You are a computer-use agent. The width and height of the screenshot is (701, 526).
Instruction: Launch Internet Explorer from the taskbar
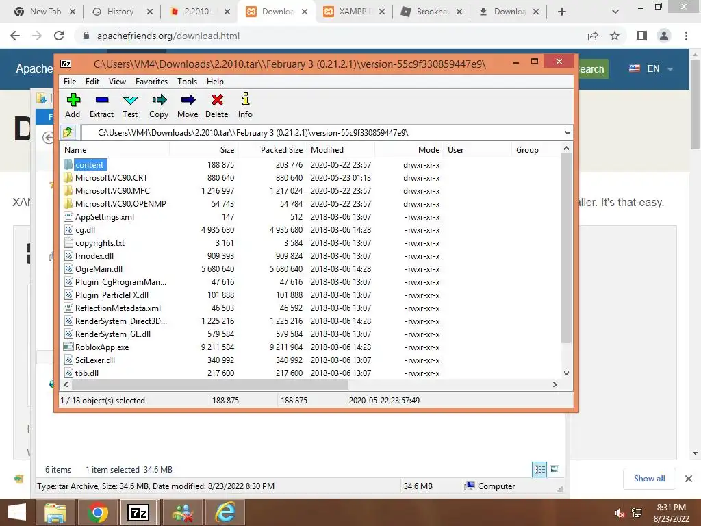click(x=225, y=512)
